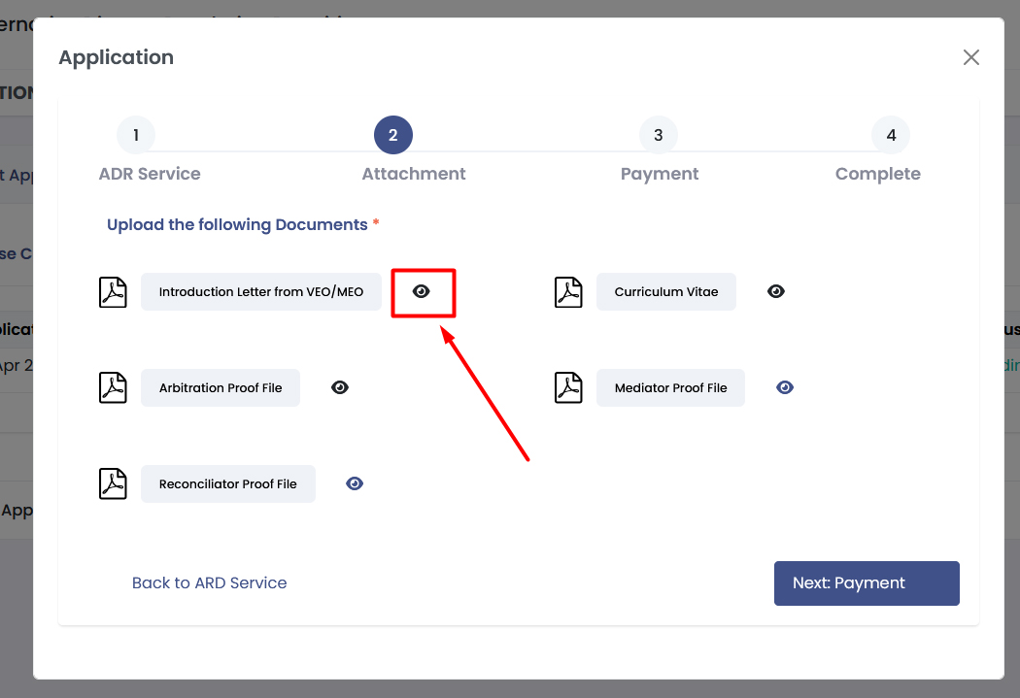Open step 4 Complete
1020x698 pixels.
point(891,136)
